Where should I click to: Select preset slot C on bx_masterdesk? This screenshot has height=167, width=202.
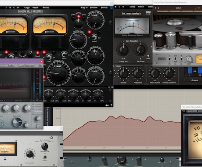pos(119,7)
